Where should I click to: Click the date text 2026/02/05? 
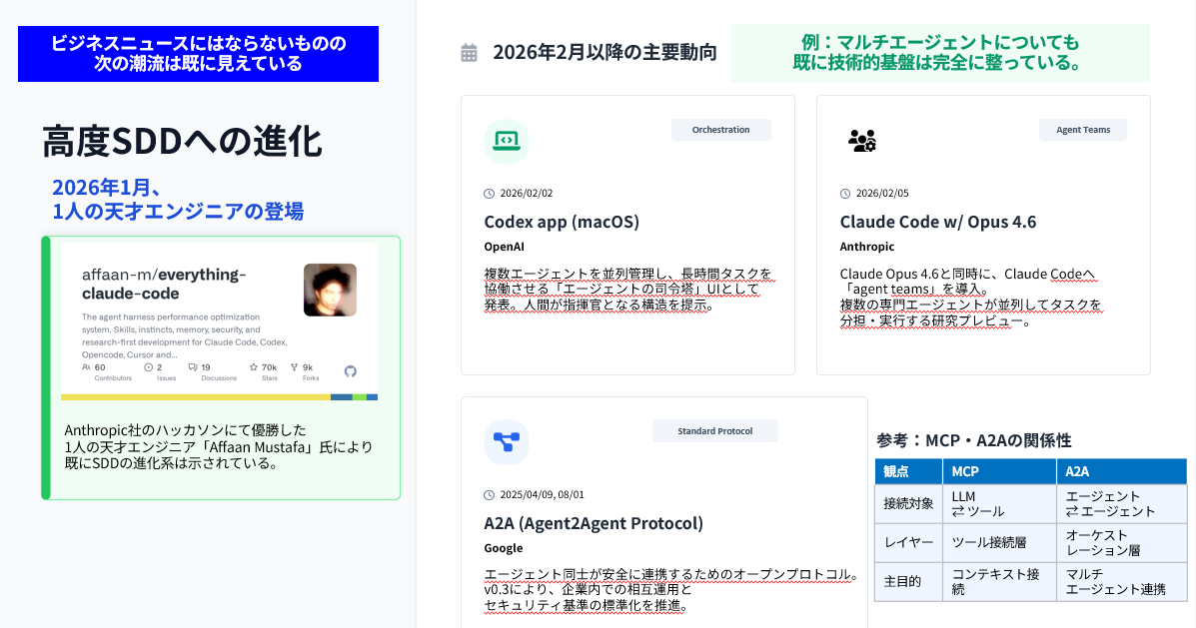point(882,194)
